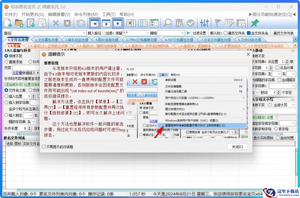Click the blue play filter icon
300x198 pixels.
coord(189,33)
